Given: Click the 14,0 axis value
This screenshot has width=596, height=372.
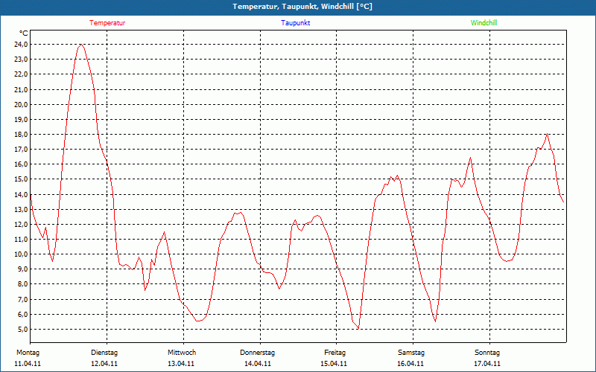Looking at the screenshot, I should (21, 194).
